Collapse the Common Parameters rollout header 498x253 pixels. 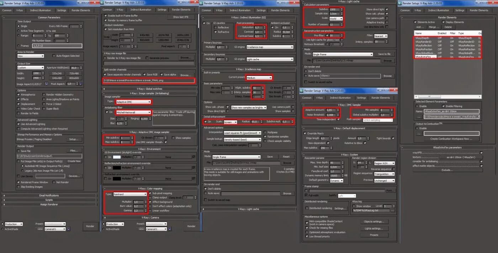(49, 17)
